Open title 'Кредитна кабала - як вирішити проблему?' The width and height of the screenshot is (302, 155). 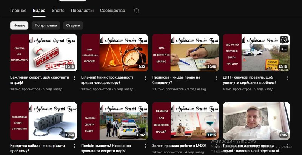pos(37,148)
